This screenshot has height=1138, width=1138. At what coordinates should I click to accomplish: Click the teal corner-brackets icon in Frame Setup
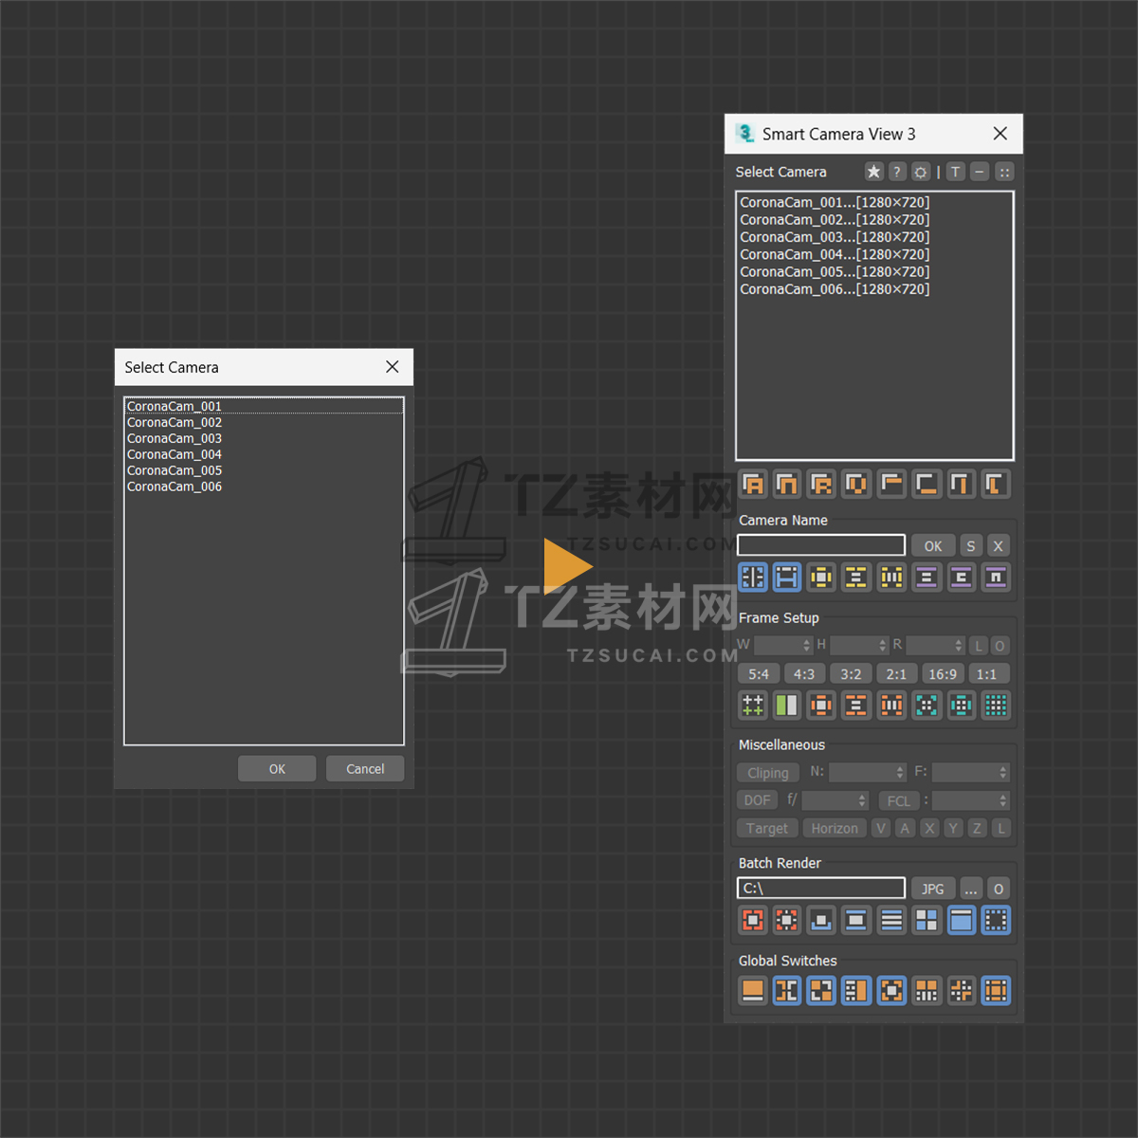tap(927, 705)
